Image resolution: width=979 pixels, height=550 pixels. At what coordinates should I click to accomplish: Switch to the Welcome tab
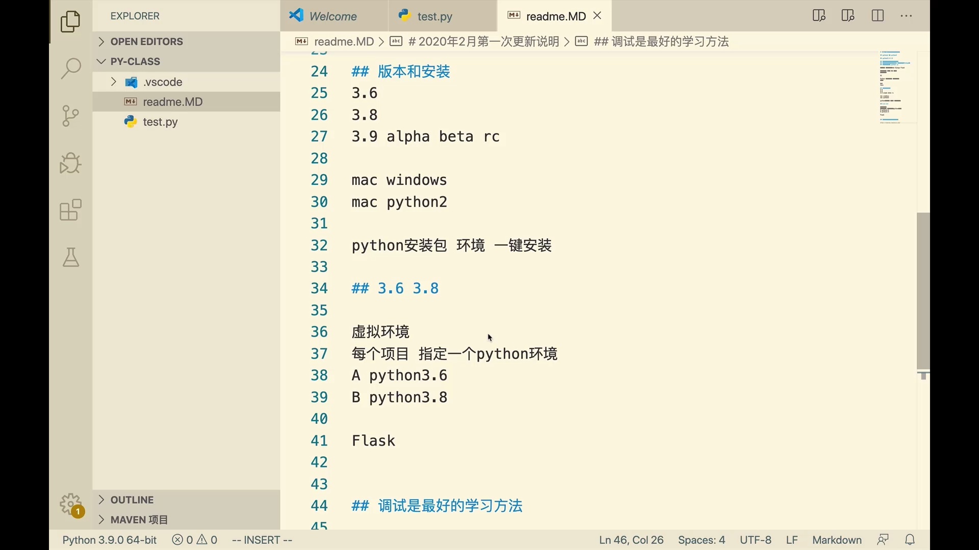pyautogui.click(x=332, y=16)
